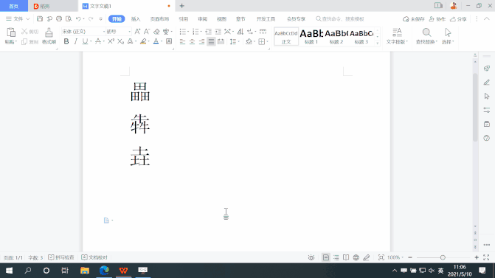Select the Format Painter brush
The image size is (495, 278).
click(x=49, y=32)
